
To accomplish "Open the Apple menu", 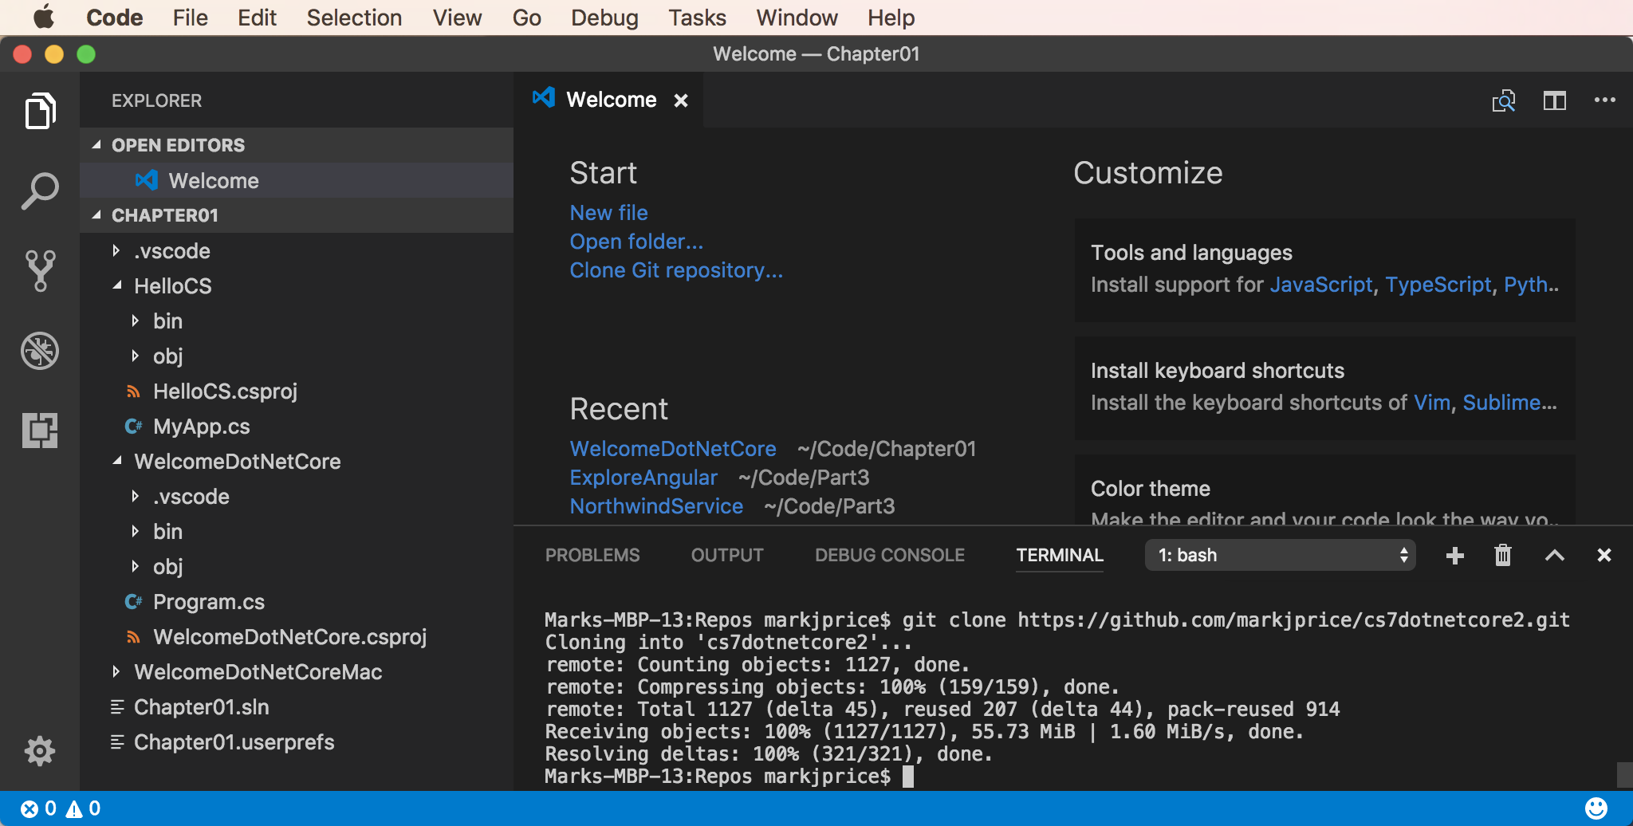I will pyautogui.click(x=44, y=17).
